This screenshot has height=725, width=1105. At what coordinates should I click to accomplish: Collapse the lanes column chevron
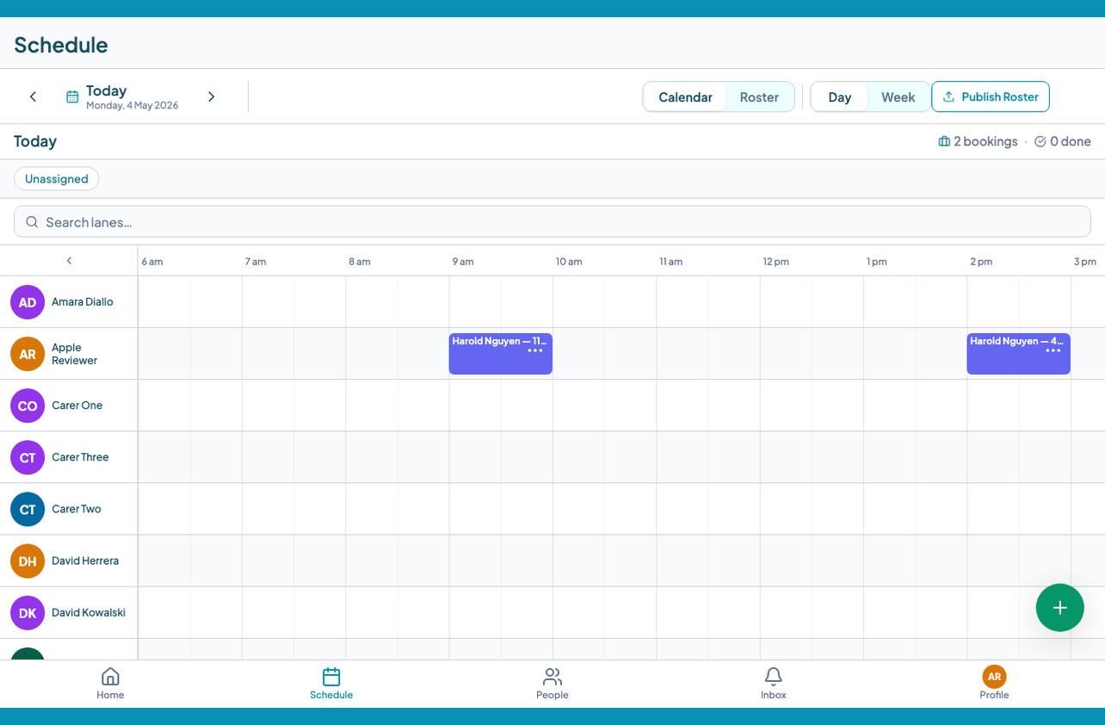[x=69, y=261]
